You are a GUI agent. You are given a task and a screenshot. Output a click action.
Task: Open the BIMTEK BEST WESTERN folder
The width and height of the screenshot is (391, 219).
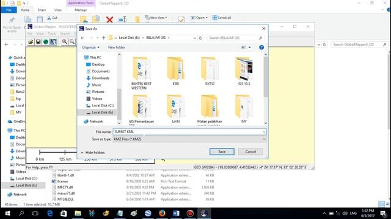(x=141, y=73)
